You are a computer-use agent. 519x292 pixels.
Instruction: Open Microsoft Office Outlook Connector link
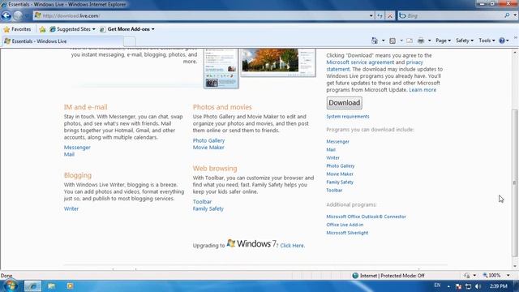366,217
